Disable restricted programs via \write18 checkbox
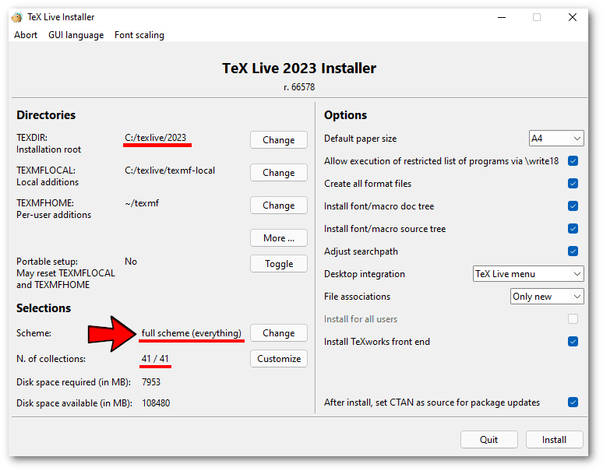603x471 pixels. pyautogui.click(x=573, y=161)
